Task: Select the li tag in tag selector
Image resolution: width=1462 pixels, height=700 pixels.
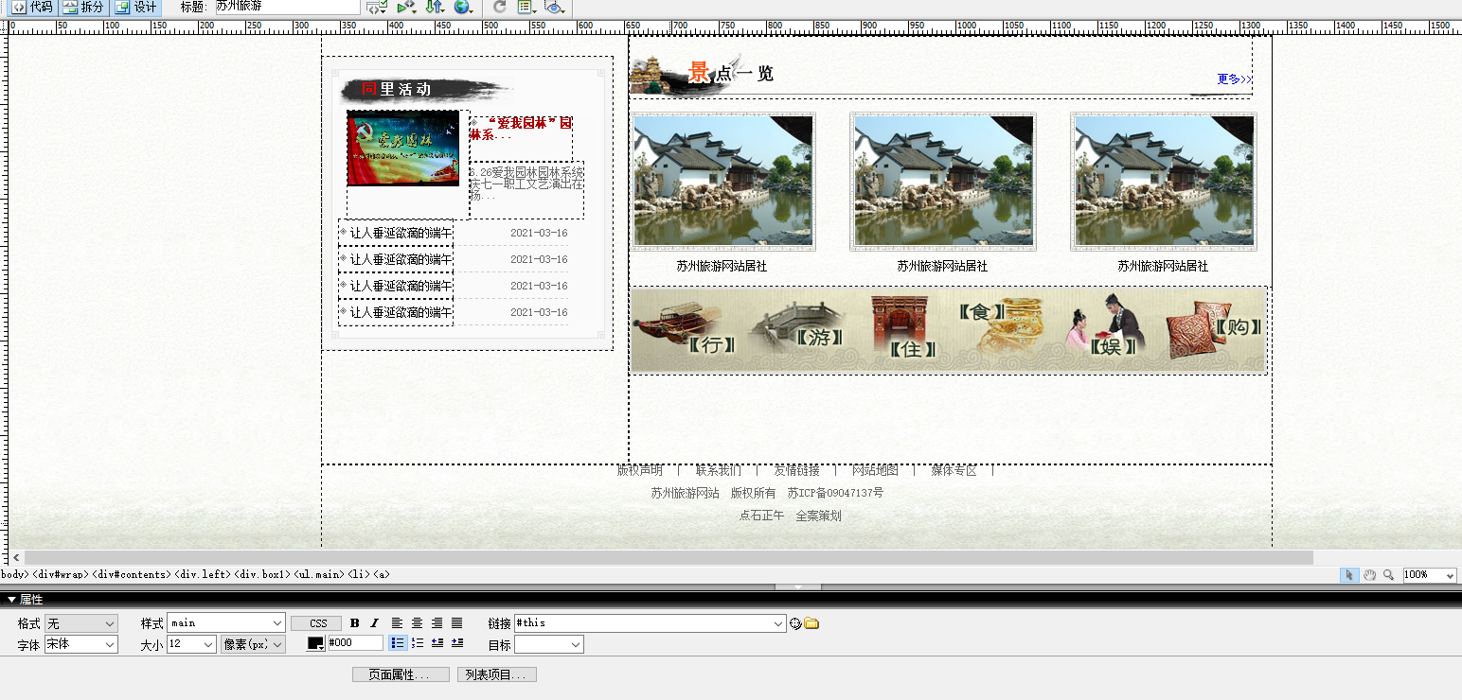Action: pyautogui.click(x=358, y=574)
